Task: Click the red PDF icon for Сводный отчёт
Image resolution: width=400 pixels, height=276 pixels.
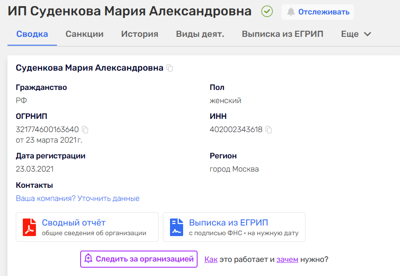Action: [29, 227]
